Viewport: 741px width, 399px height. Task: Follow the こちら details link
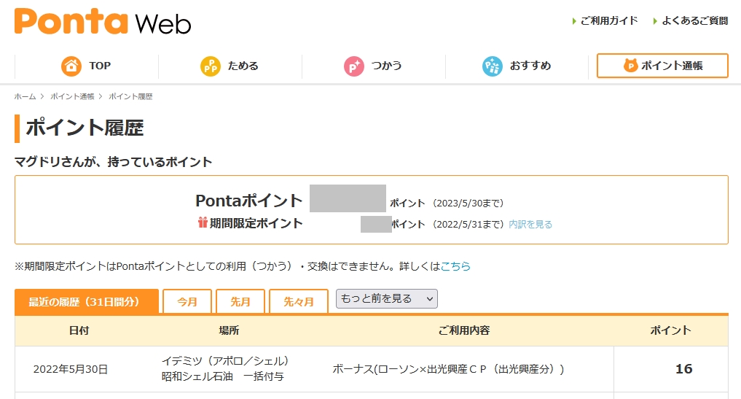pos(455,266)
